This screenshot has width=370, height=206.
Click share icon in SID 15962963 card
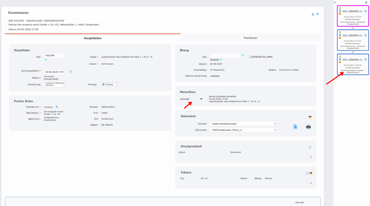click(340, 11)
